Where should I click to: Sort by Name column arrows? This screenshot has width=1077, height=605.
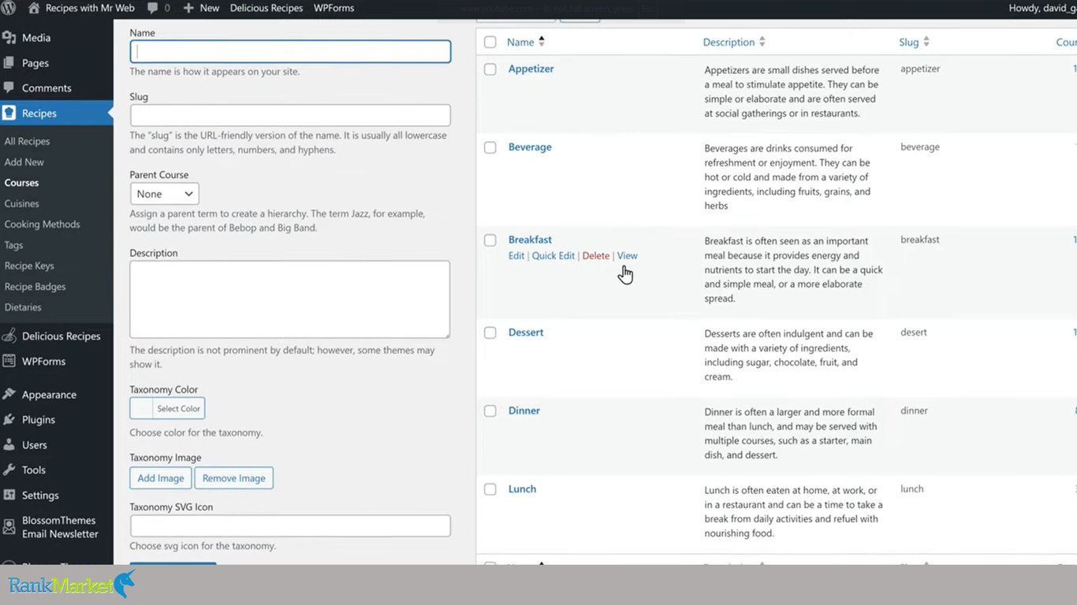click(x=542, y=42)
